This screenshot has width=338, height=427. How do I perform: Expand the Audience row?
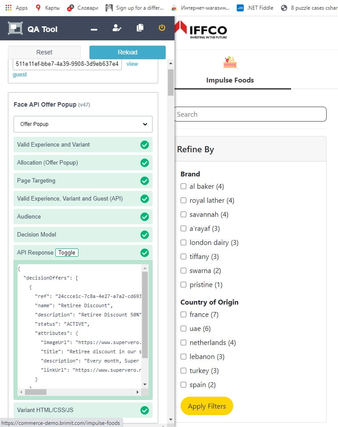tap(83, 216)
